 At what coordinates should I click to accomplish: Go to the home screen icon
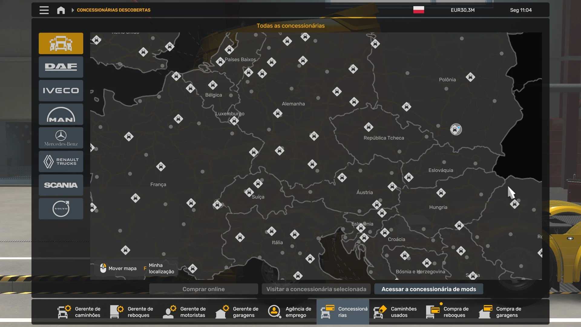[x=61, y=10]
